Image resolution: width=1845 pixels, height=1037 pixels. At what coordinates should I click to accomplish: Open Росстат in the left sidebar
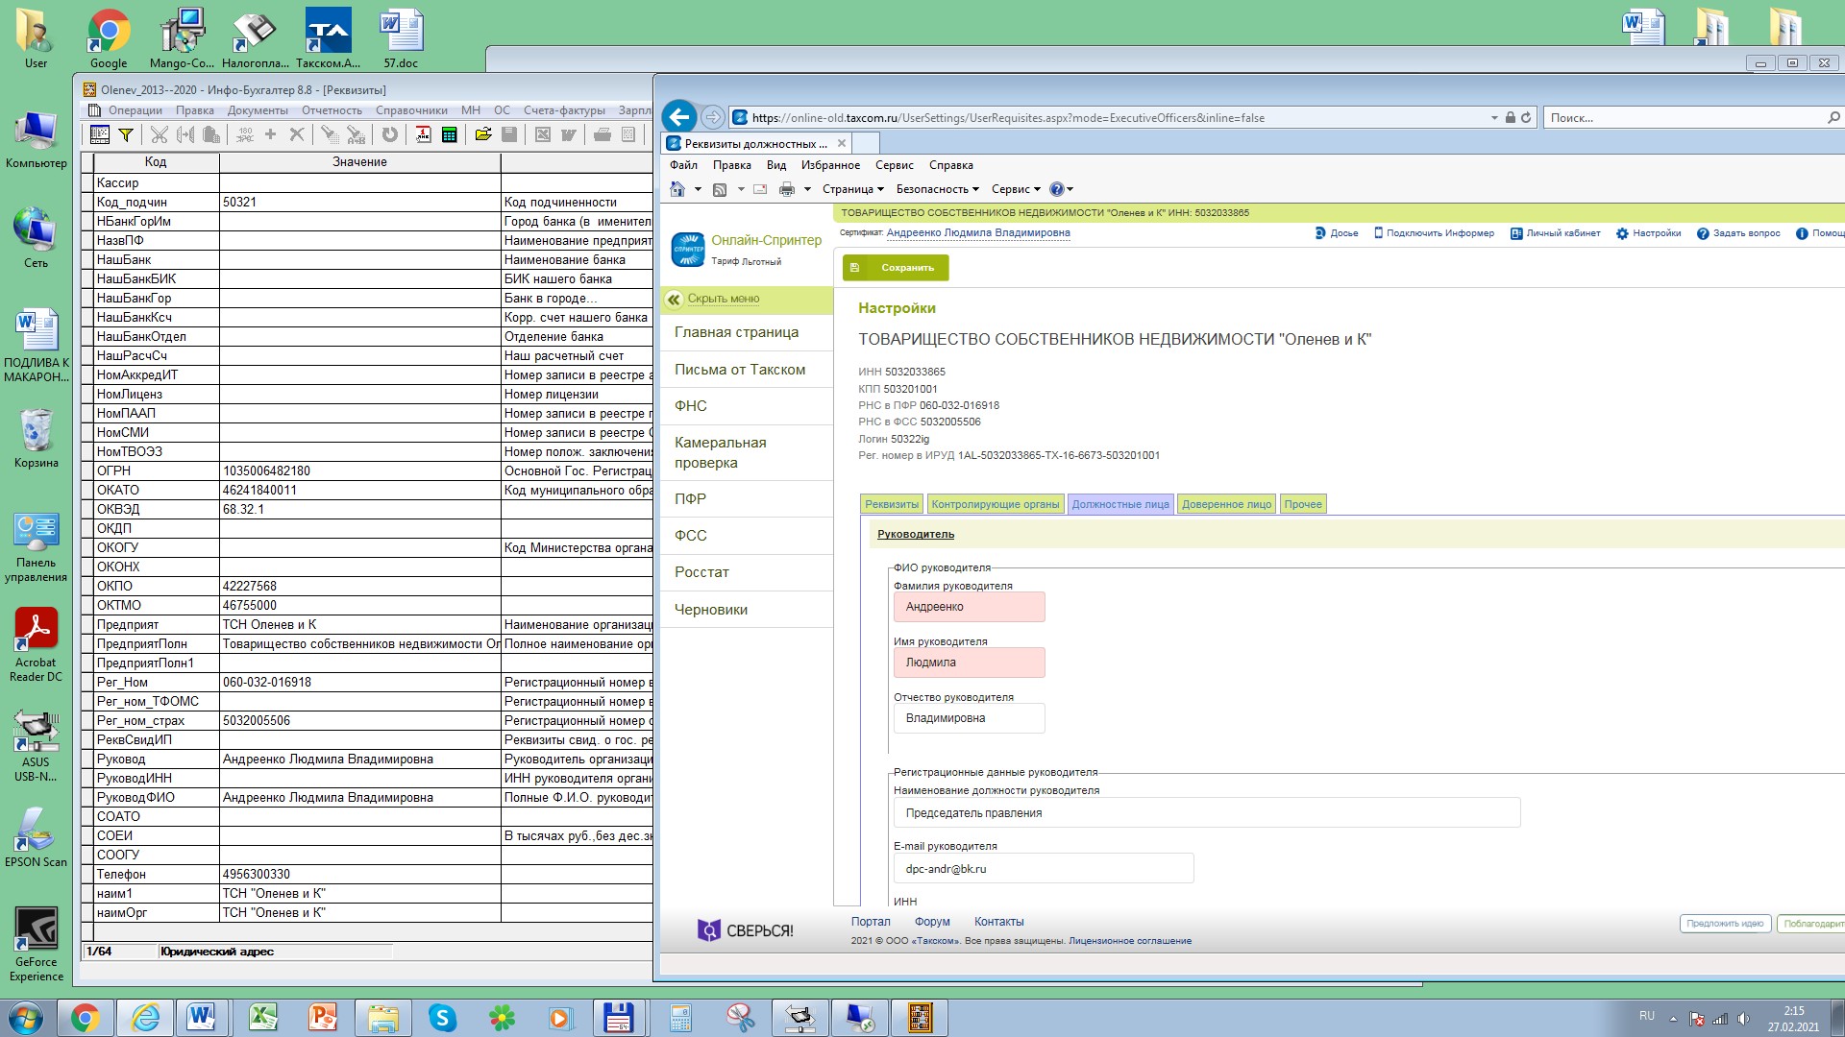(747, 572)
